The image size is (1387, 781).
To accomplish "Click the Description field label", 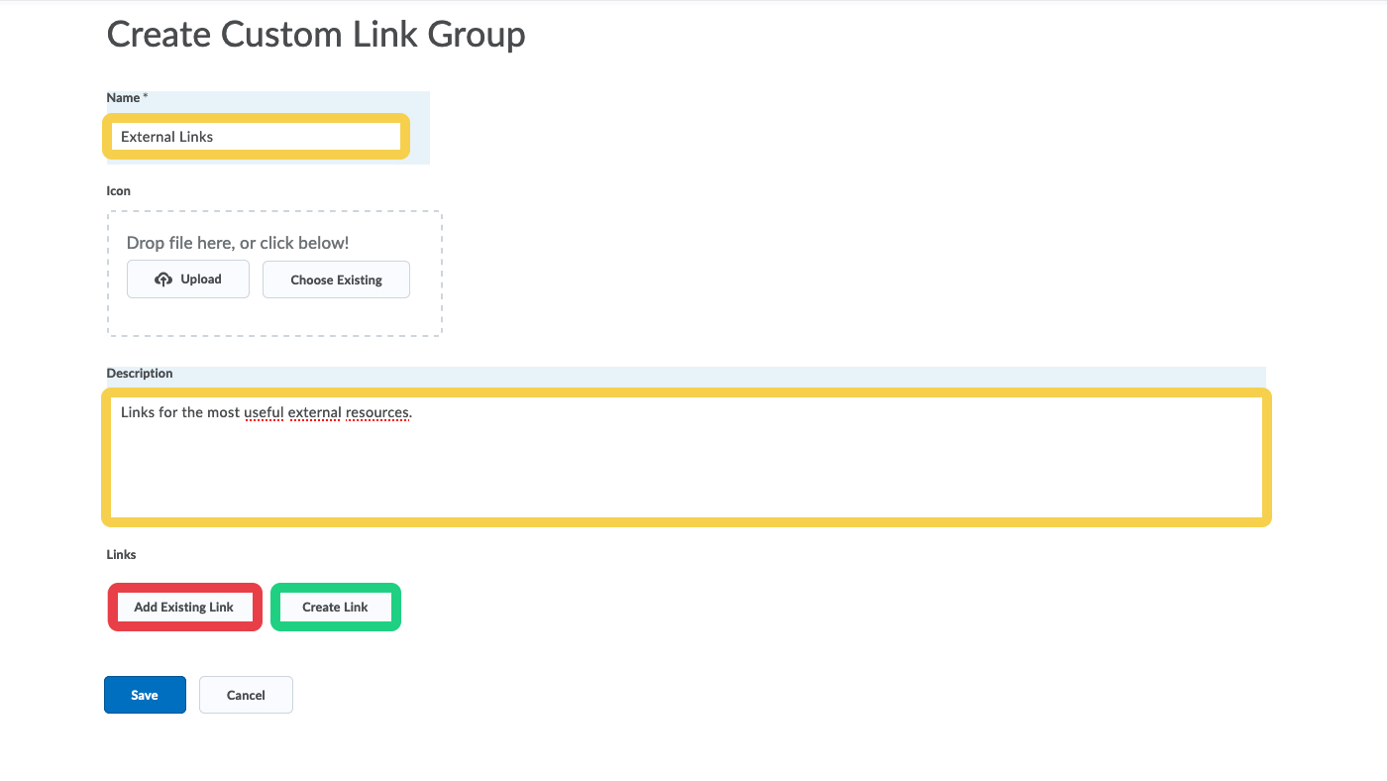I will (140, 374).
